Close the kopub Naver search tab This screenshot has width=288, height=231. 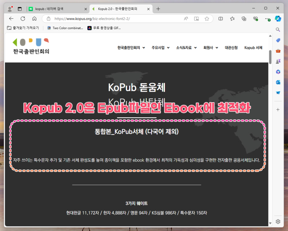point(86,9)
